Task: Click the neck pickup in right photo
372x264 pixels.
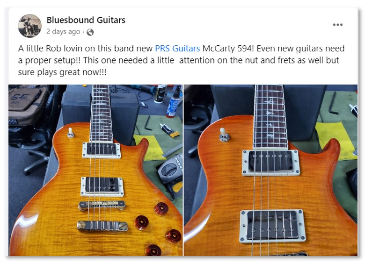Action: 271,163
